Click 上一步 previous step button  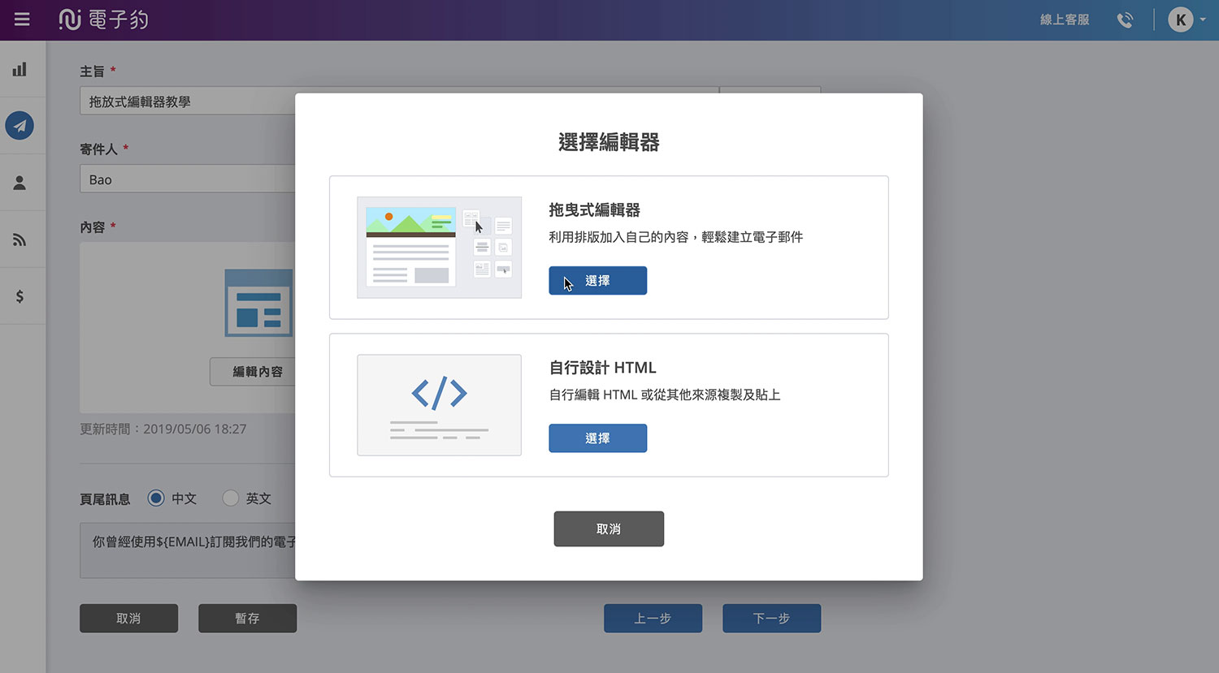point(653,618)
